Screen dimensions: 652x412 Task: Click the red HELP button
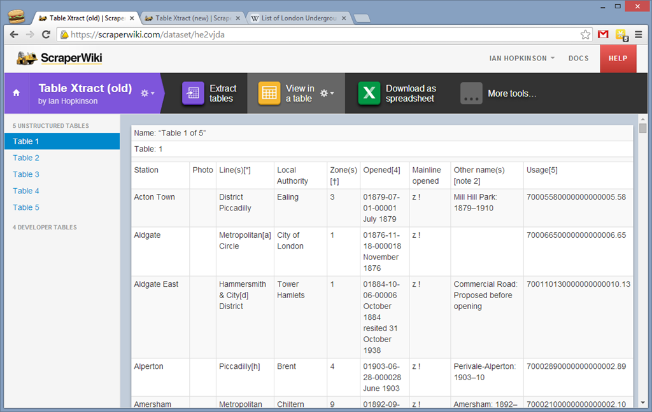click(618, 58)
